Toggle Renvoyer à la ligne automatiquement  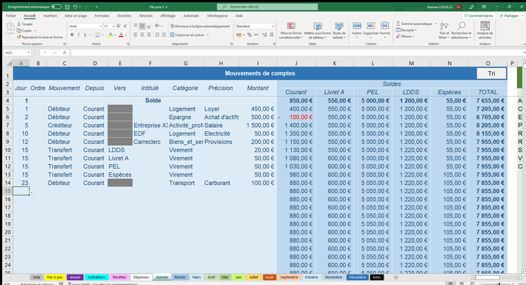(x=199, y=26)
